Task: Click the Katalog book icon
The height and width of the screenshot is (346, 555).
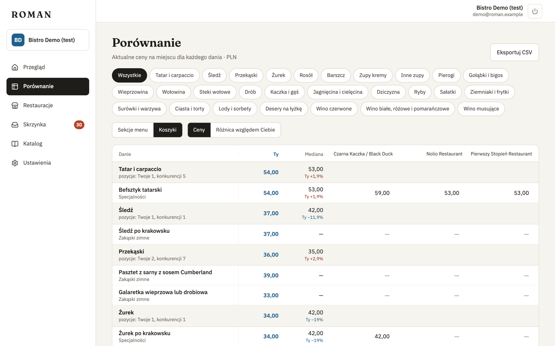Action: 15,144
